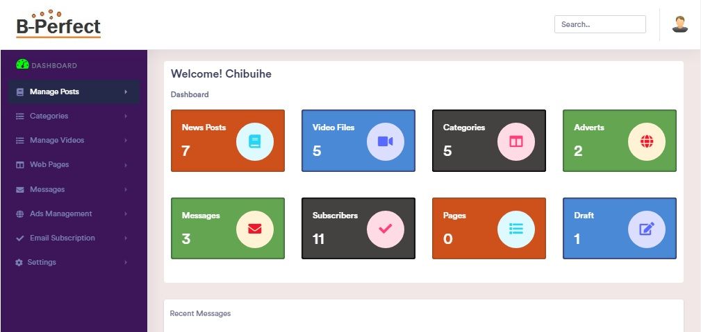This screenshot has height=332, width=701.
Task: Click the Dashboard breadcrumb text
Action: click(190, 94)
